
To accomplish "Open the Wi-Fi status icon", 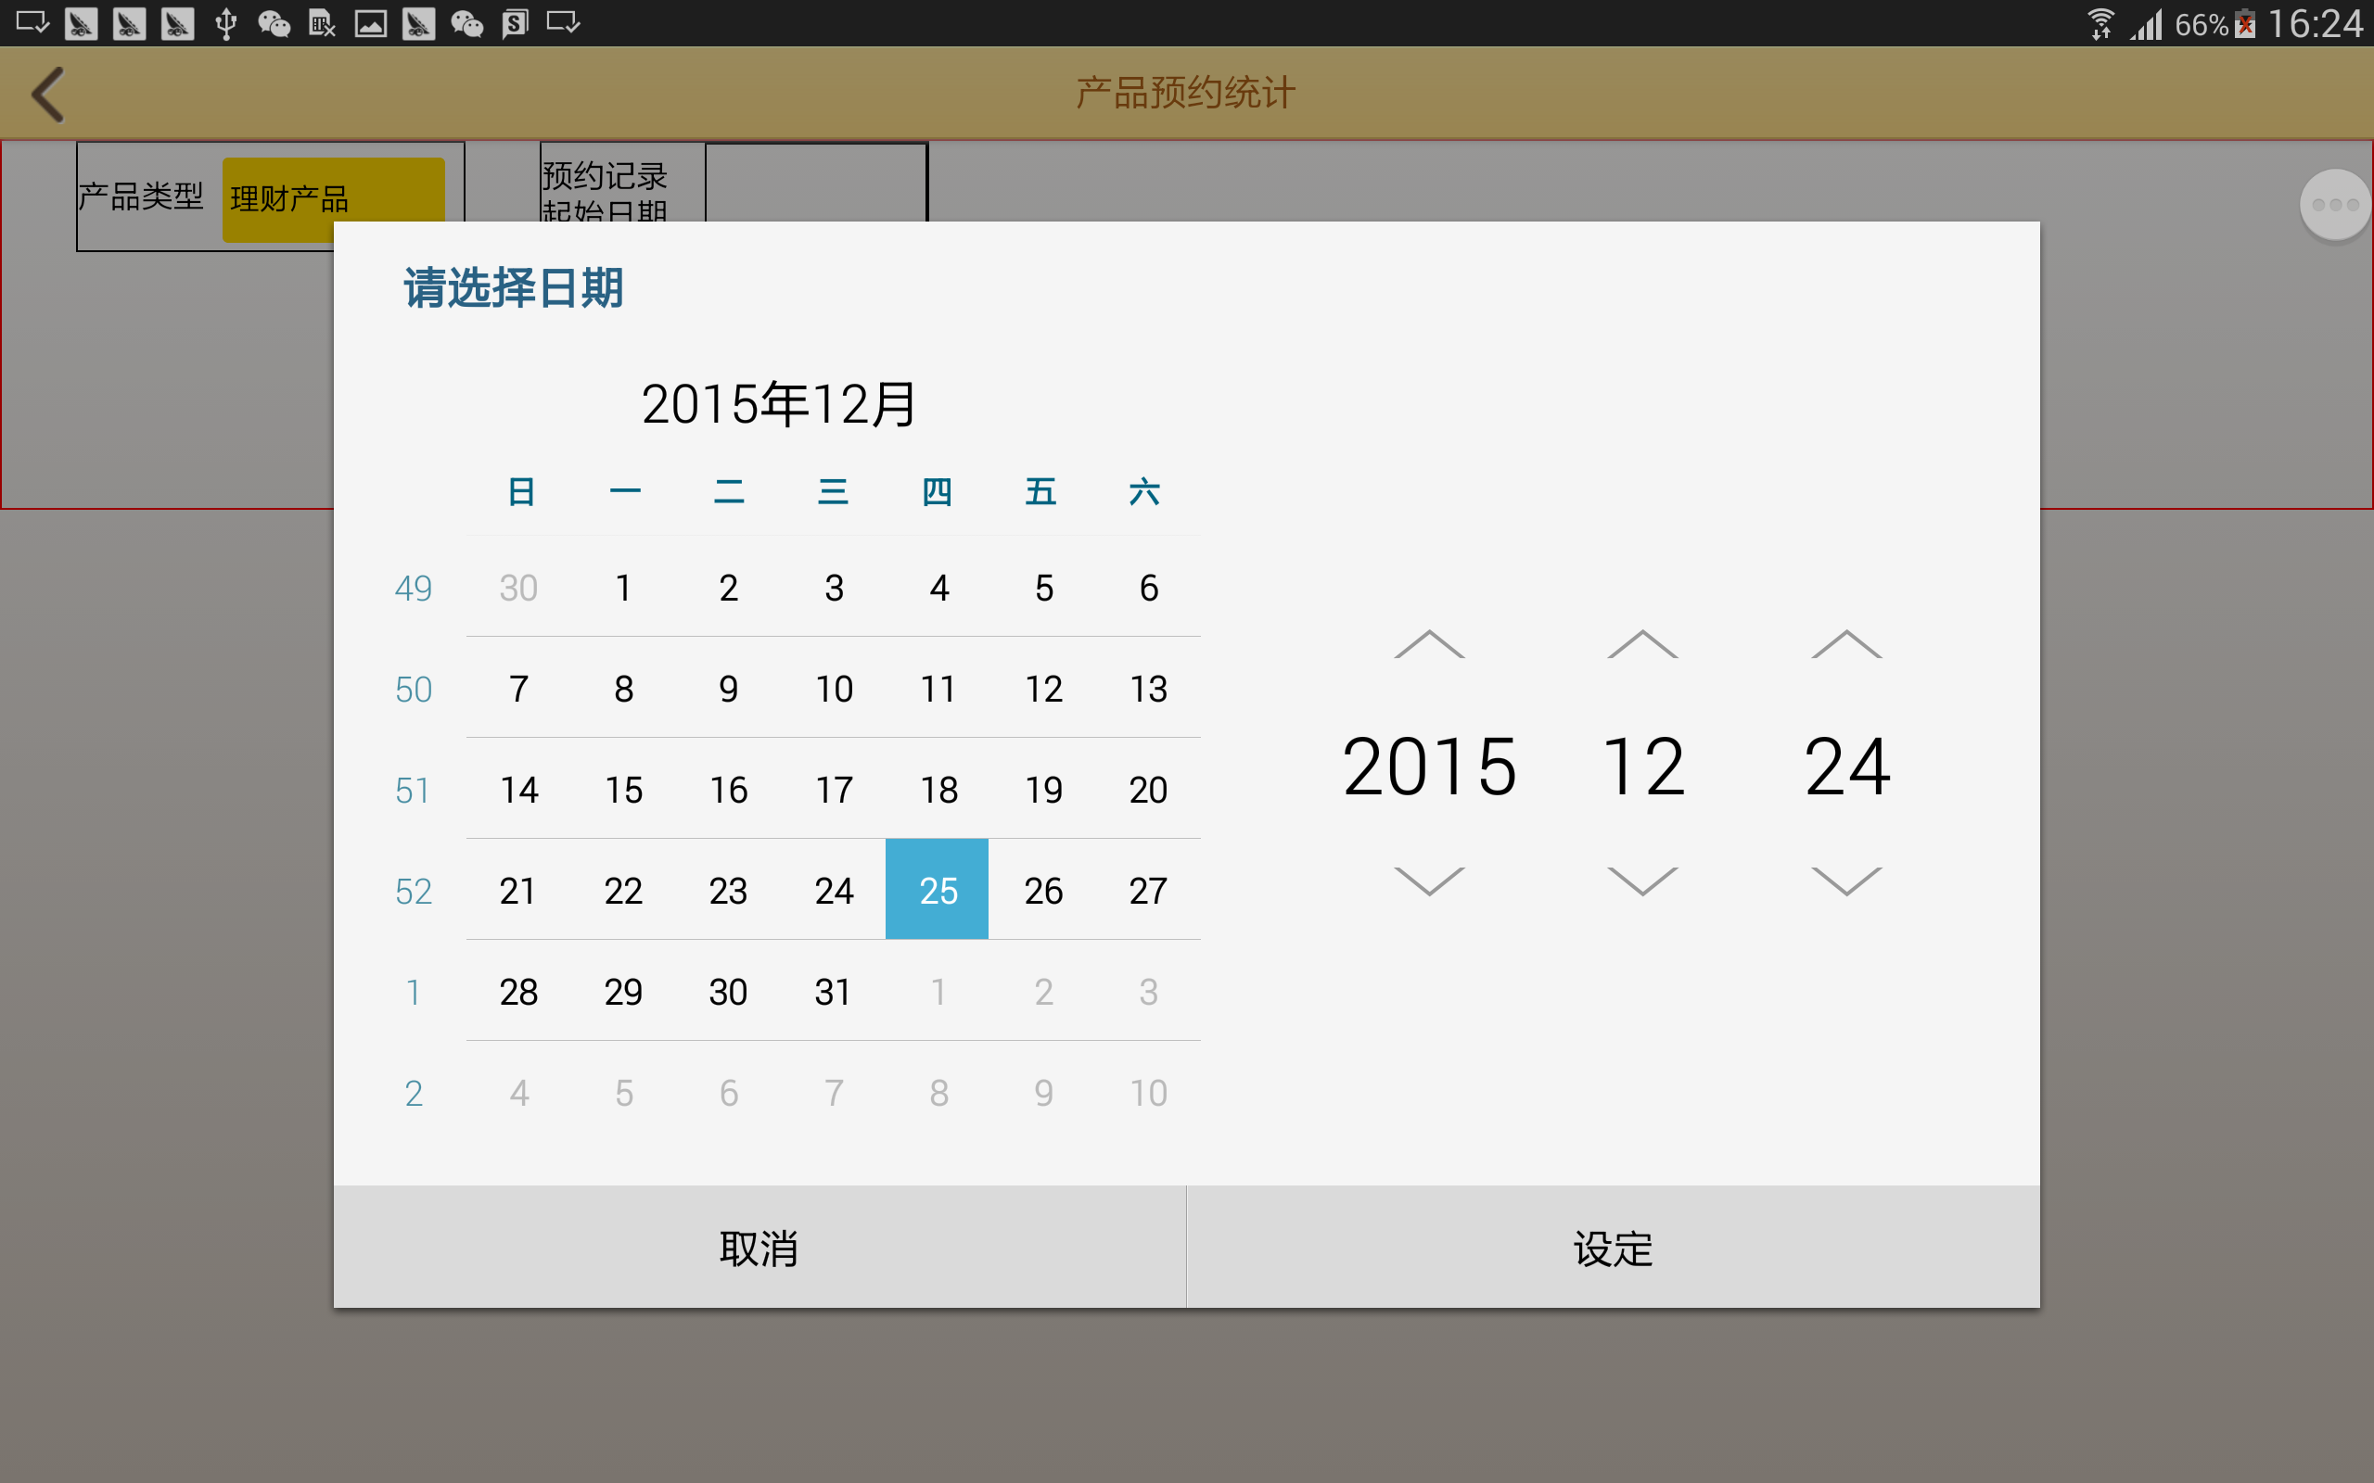I will coord(2100,23).
